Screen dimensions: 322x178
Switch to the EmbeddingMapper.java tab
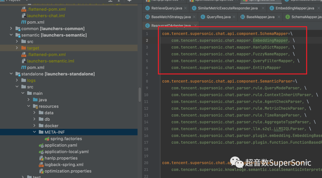click(x=294, y=8)
